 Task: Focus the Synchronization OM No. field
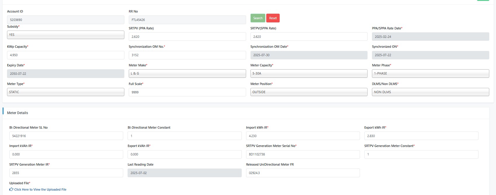click(x=187, y=55)
